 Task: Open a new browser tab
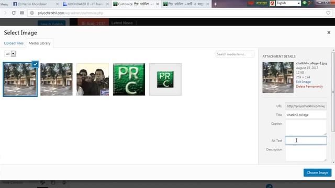(215, 4)
